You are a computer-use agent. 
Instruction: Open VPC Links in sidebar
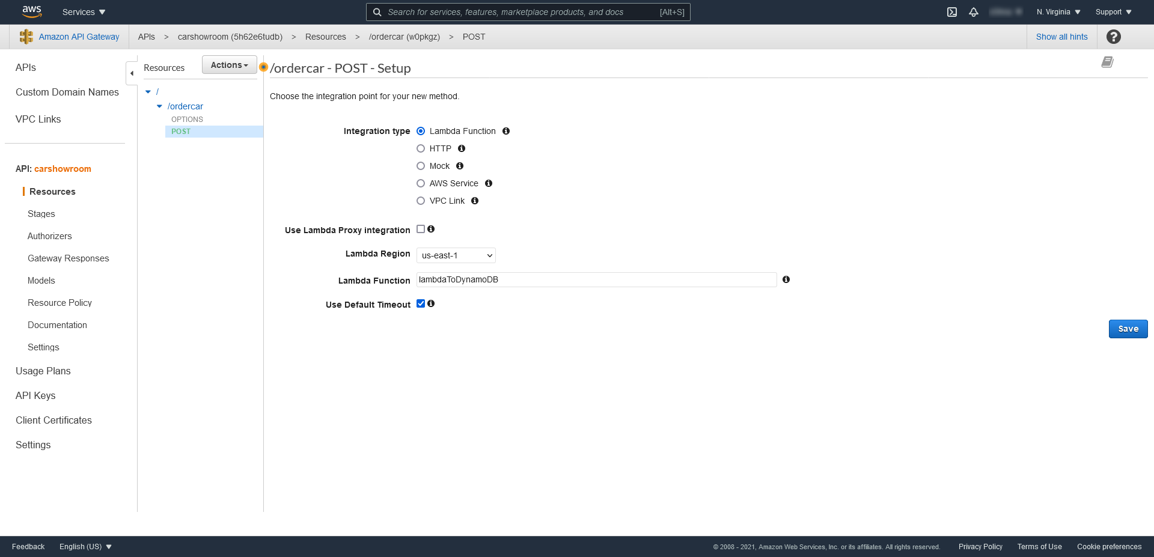click(38, 119)
